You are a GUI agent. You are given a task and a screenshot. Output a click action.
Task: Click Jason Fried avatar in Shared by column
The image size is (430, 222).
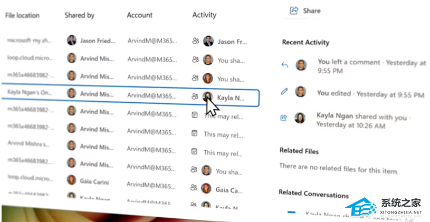pyautogui.click(x=72, y=40)
